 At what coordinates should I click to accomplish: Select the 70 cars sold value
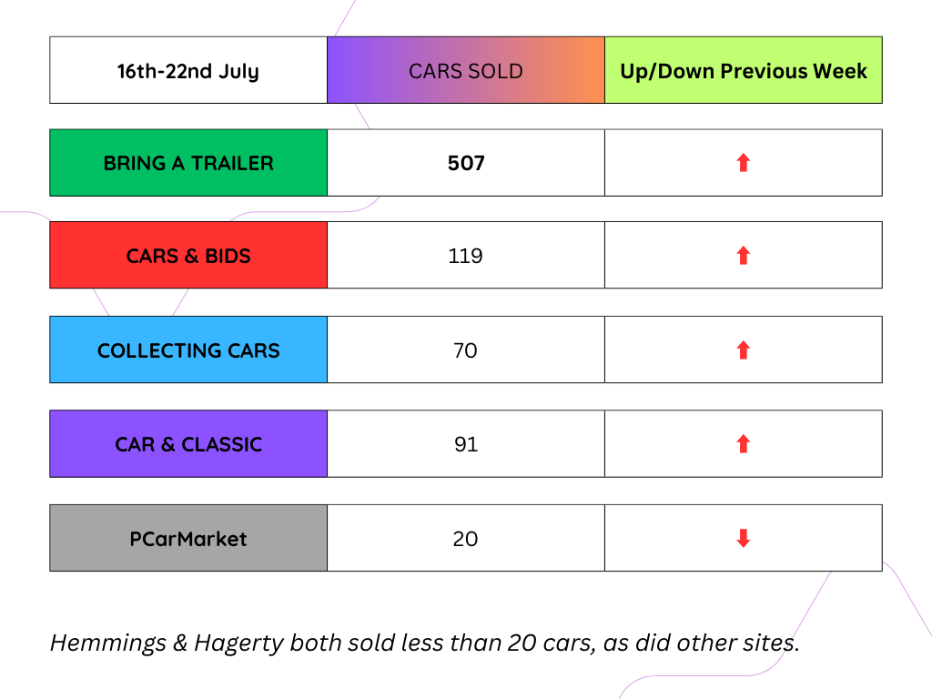click(x=465, y=350)
